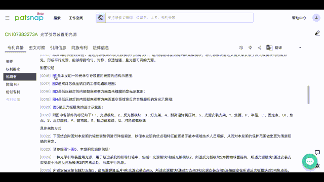Click the vertical scrollbar thumb

(308, 95)
